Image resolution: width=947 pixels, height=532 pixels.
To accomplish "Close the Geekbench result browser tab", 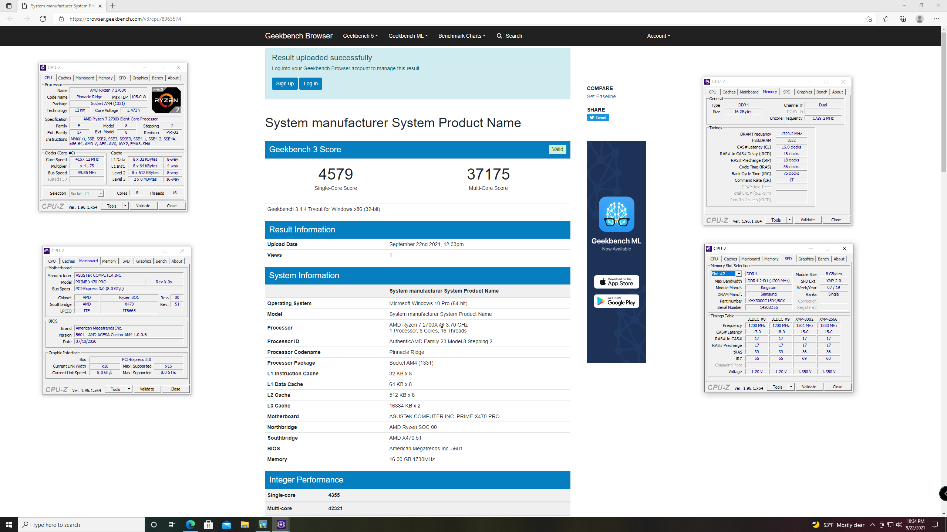I will (100, 6).
